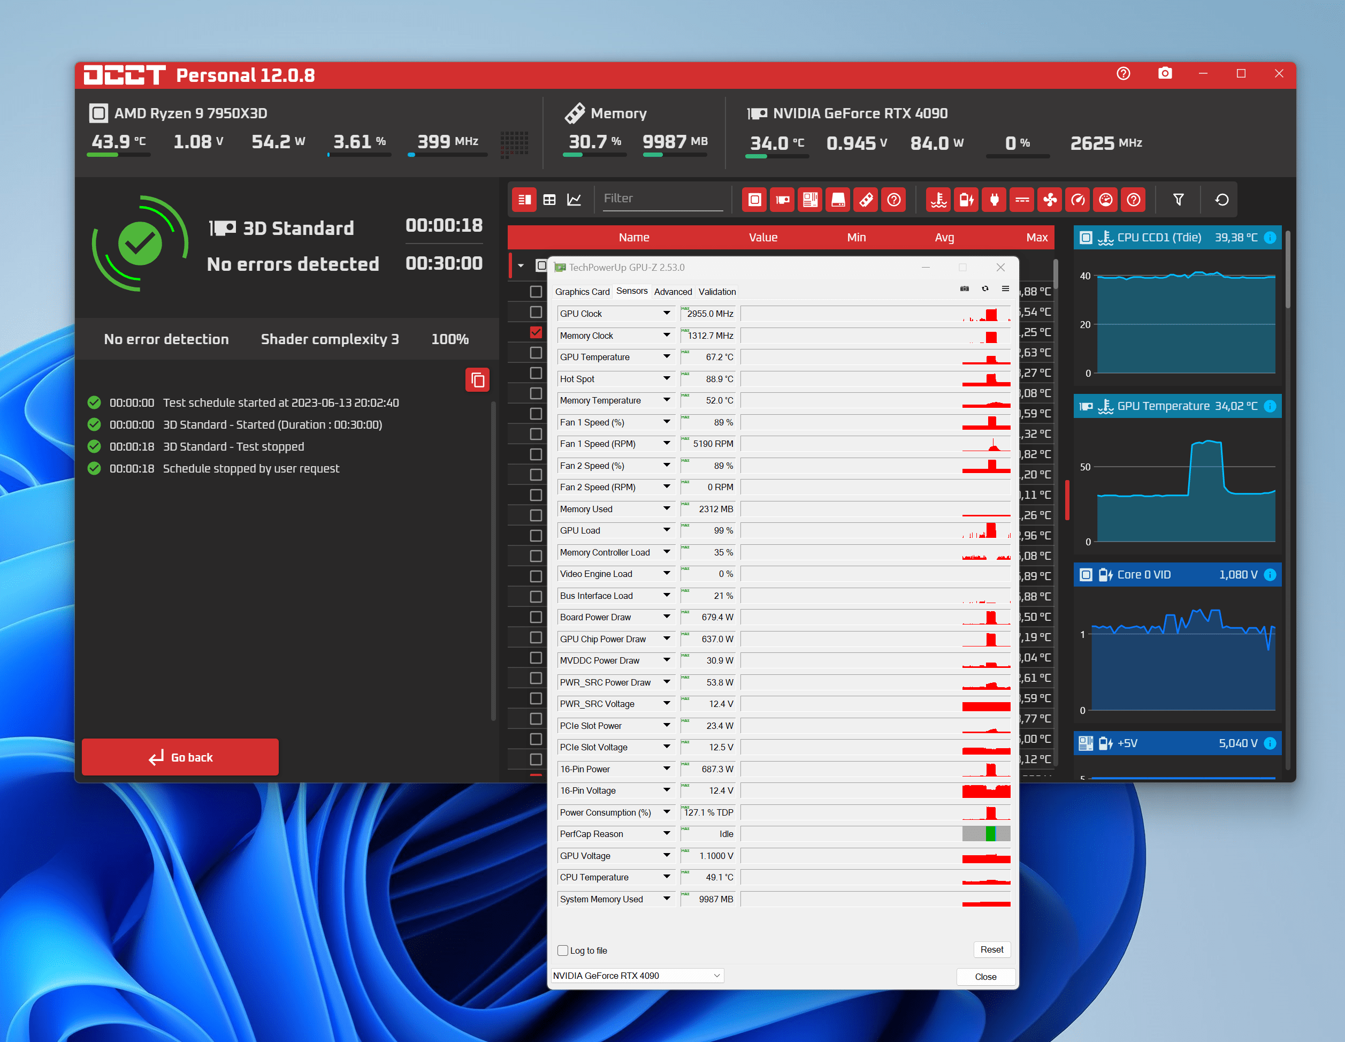1345x1042 pixels.
Task: Click the GPU-Z Reset button
Action: pyautogui.click(x=991, y=949)
